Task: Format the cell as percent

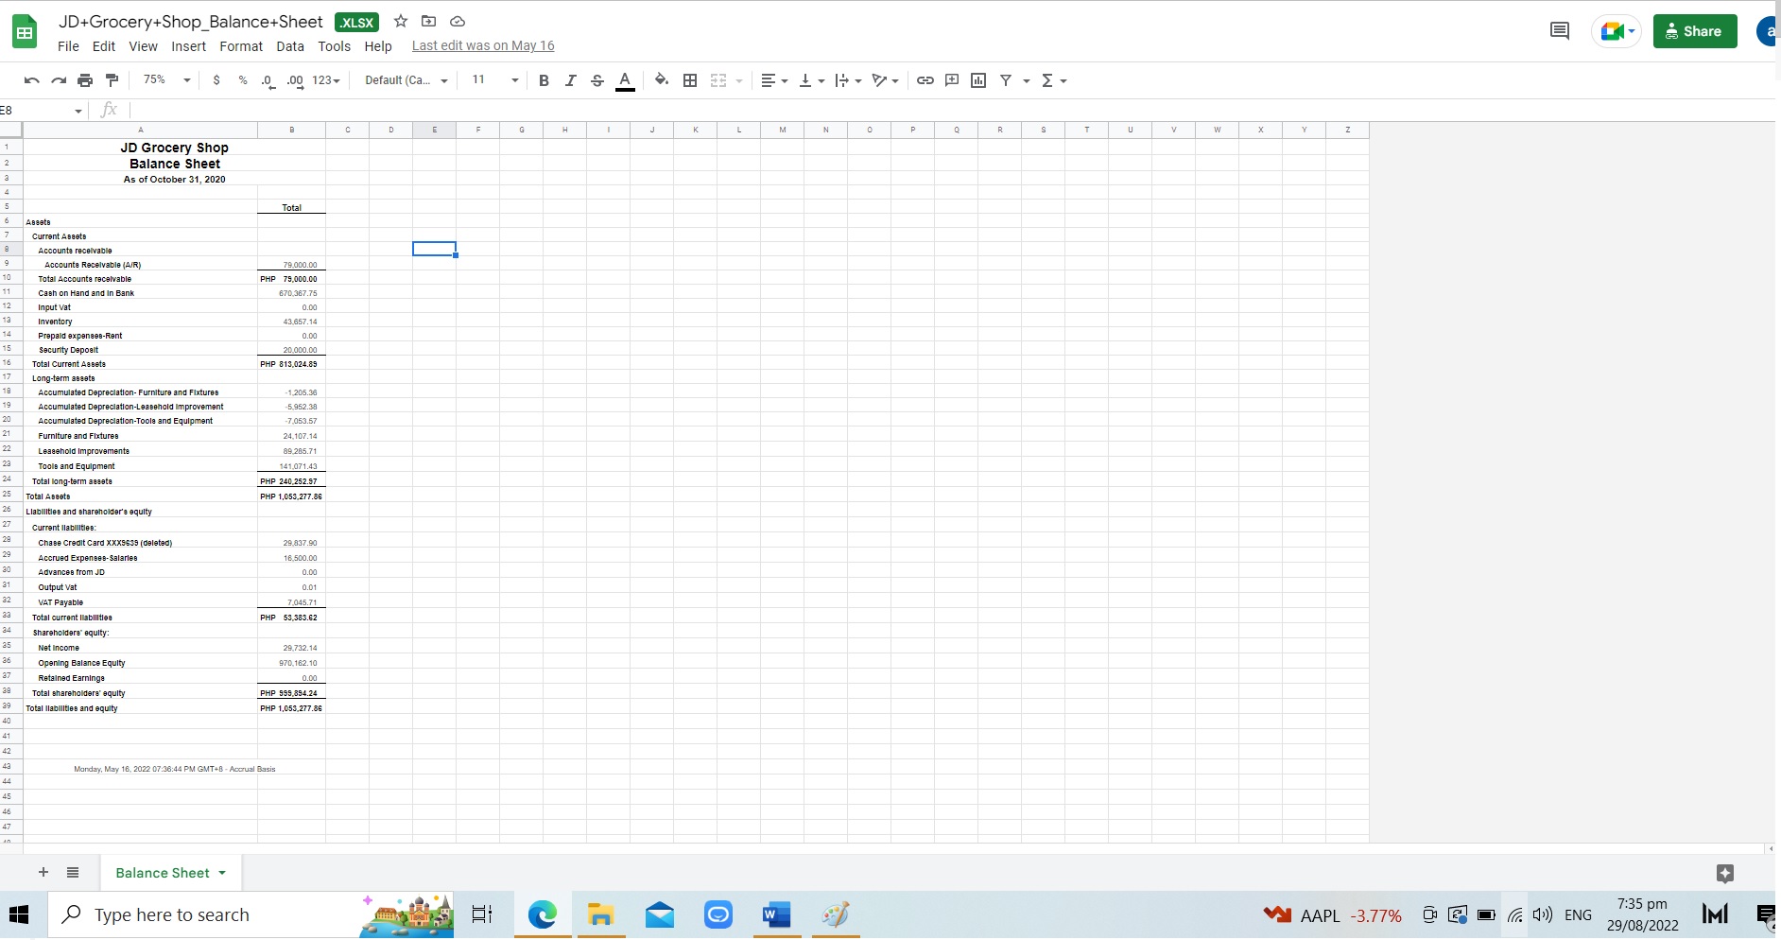Action: tap(243, 80)
